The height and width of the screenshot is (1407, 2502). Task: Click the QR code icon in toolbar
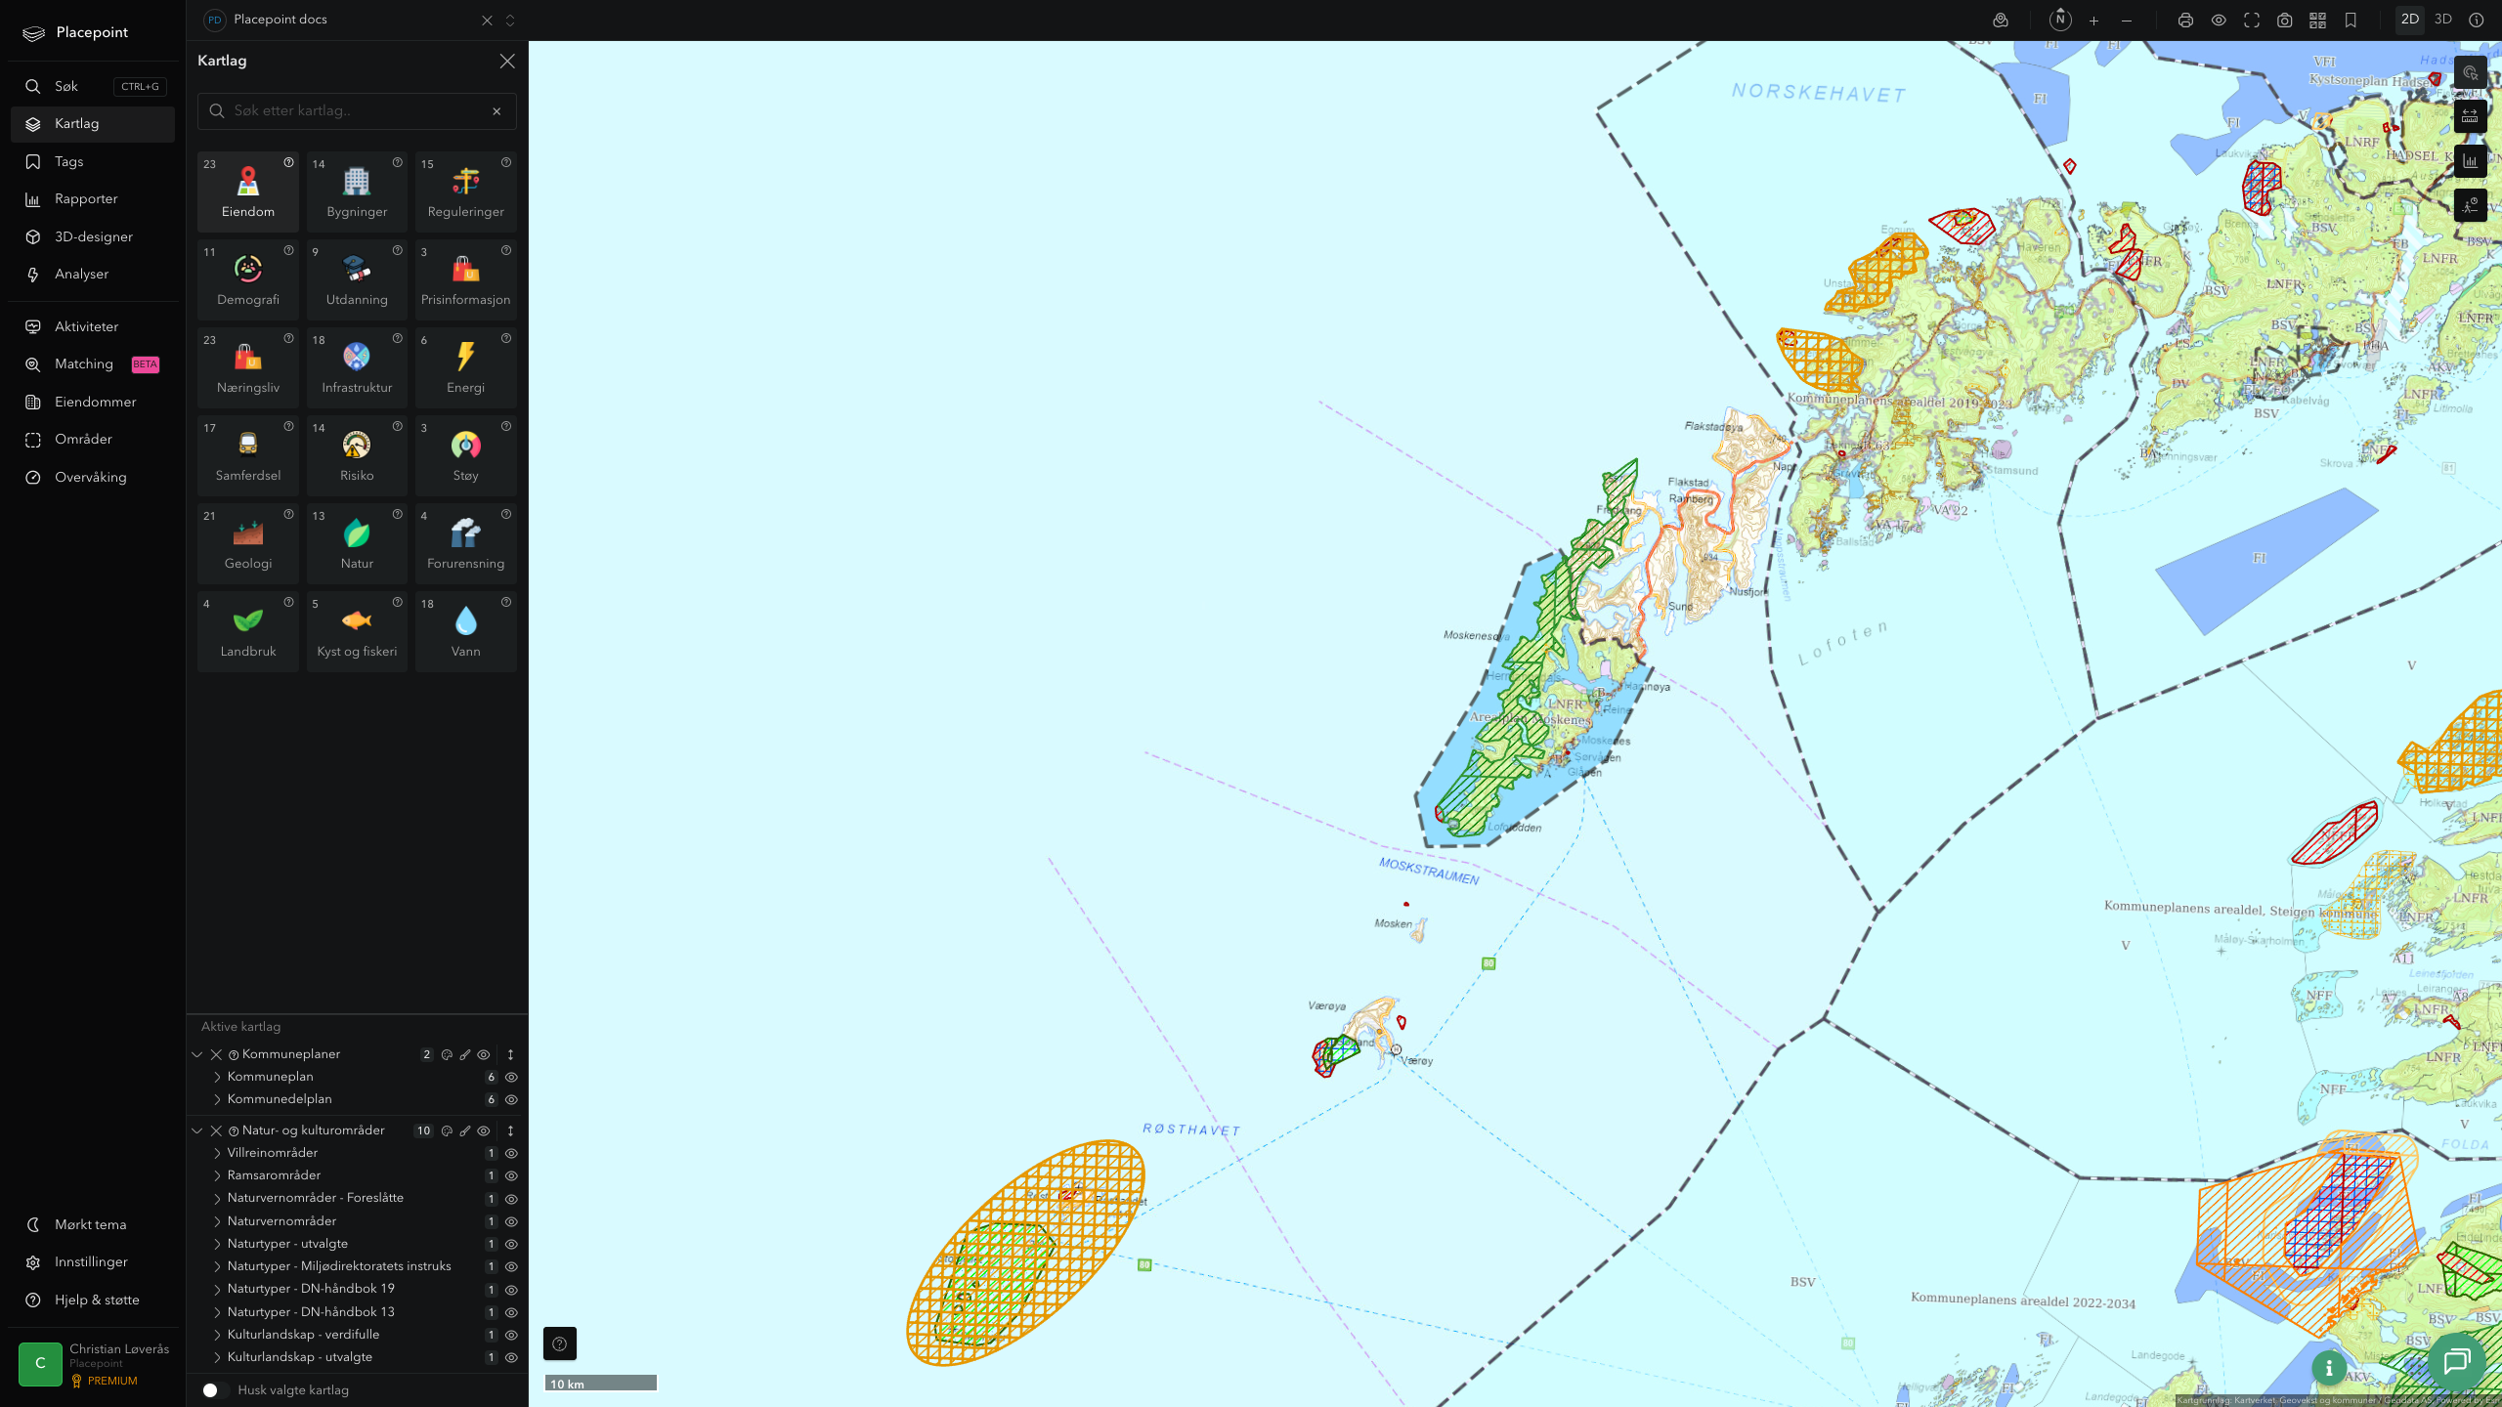(x=2317, y=21)
